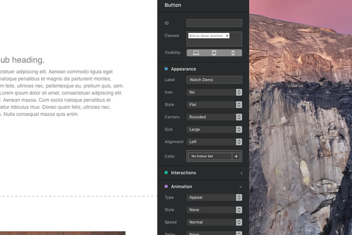Viewport: 352px width, 235px height.
Task: Click the Corners label
Action: click(172, 117)
